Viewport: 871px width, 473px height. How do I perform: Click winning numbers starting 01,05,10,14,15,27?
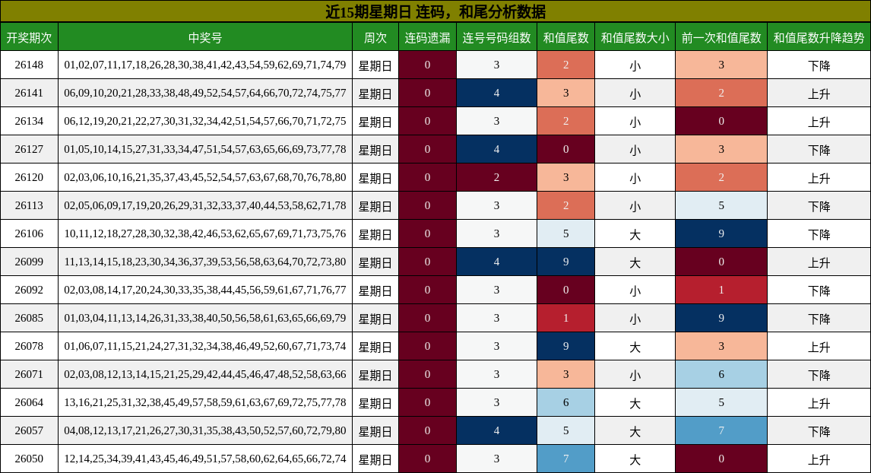click(x=205, y=149)
